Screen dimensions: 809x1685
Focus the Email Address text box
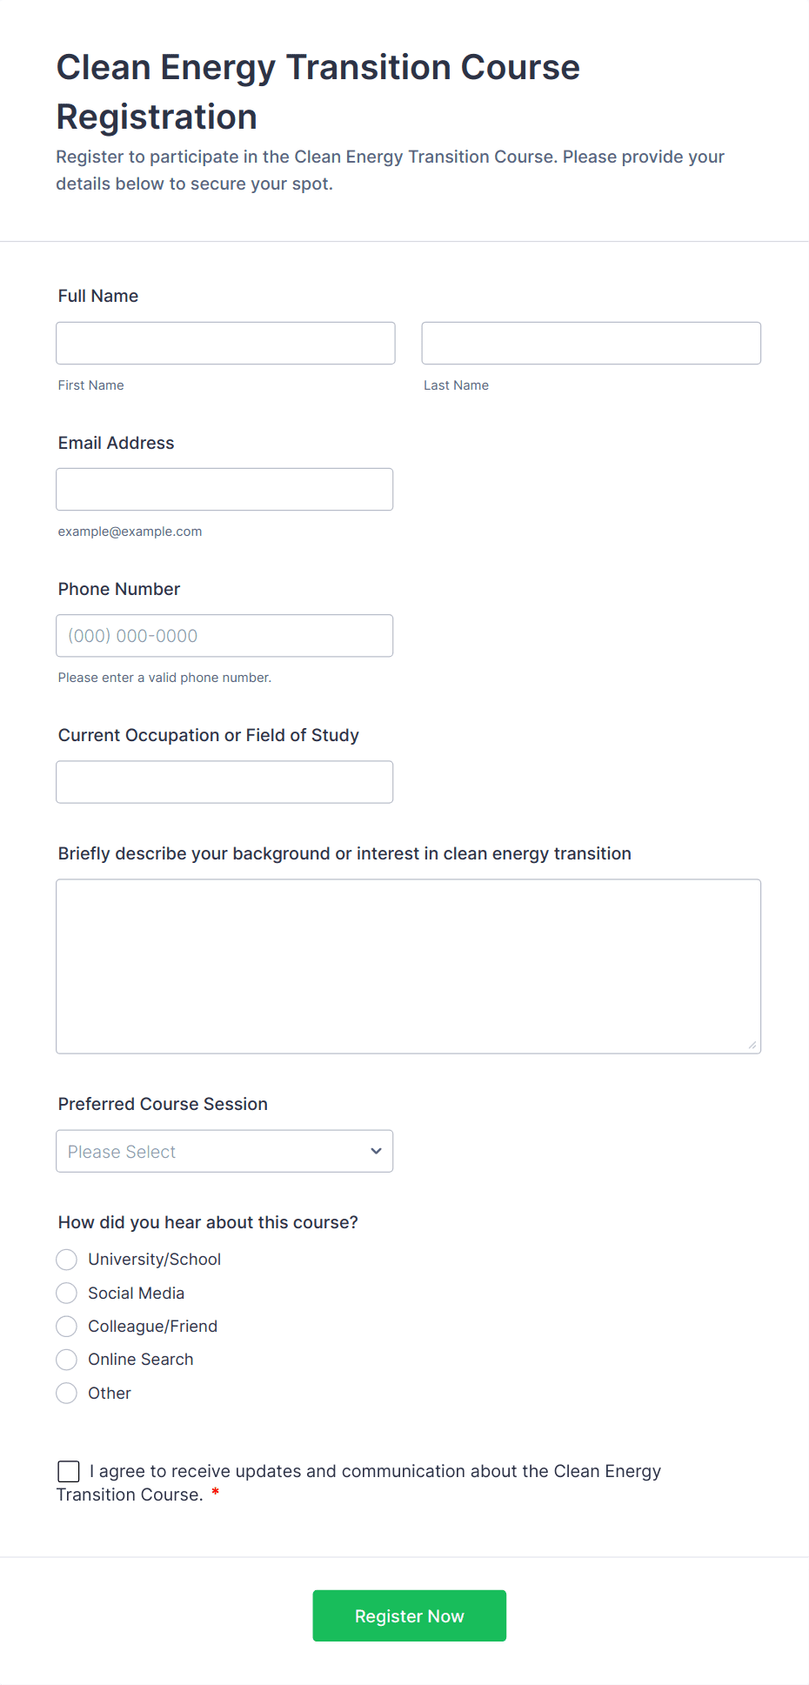click(224, 490)
